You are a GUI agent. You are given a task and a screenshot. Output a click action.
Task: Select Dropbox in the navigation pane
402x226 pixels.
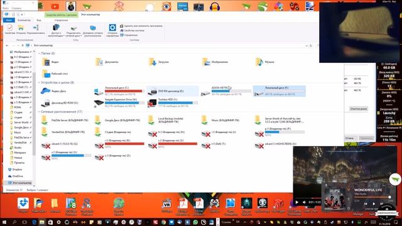(x=15, y=169)
